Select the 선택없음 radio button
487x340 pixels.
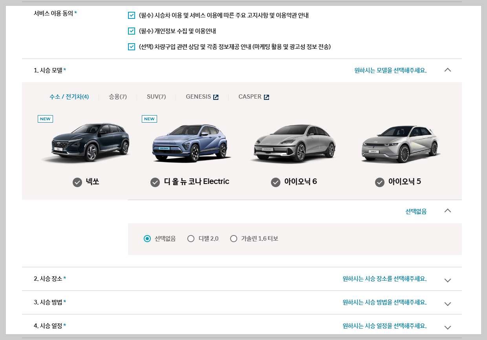147,239
